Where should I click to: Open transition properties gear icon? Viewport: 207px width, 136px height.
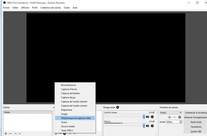click(x=179, y=117)
